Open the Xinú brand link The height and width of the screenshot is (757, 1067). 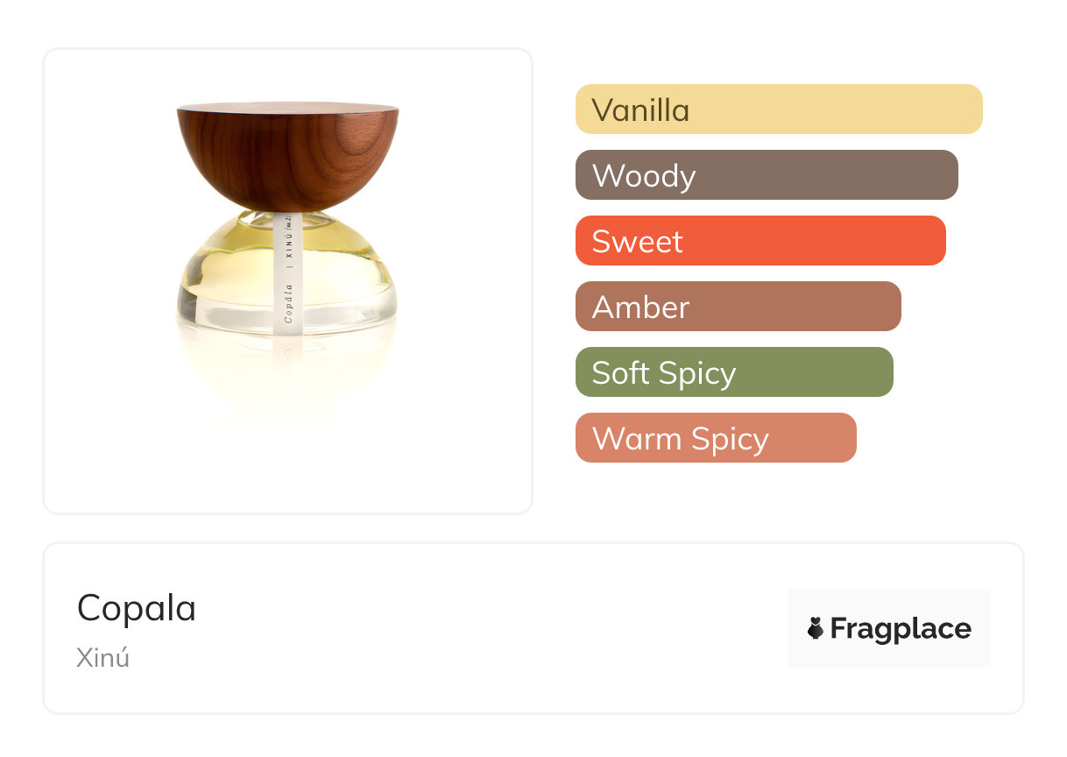tap(103, 657)
